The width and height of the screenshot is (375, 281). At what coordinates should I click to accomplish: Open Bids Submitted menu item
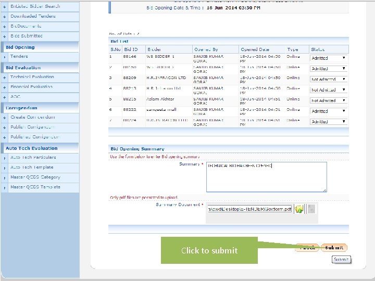tap(27, 36)
